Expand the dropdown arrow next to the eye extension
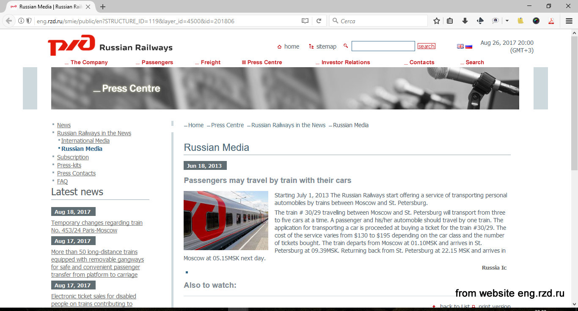The image size is (578, 311). pos(507,21)
